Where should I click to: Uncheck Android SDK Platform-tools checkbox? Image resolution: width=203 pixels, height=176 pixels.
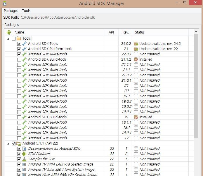(x=19, y=49)
